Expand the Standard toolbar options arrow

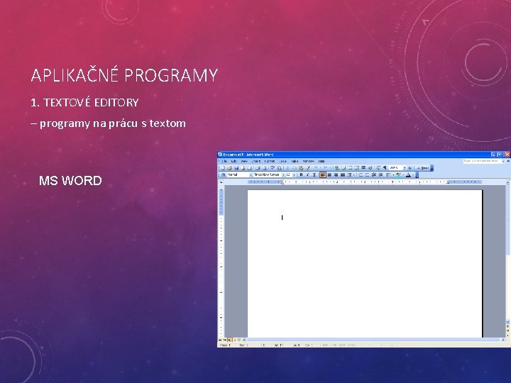[x=432, y=168]
